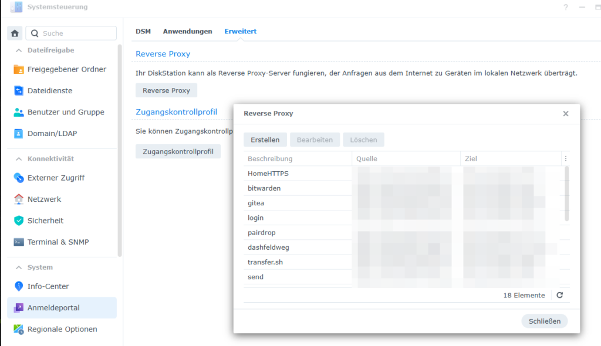Collapse the Dateifreigabe section
This screenshot has height=346, width=601.
tap(18, 50)
